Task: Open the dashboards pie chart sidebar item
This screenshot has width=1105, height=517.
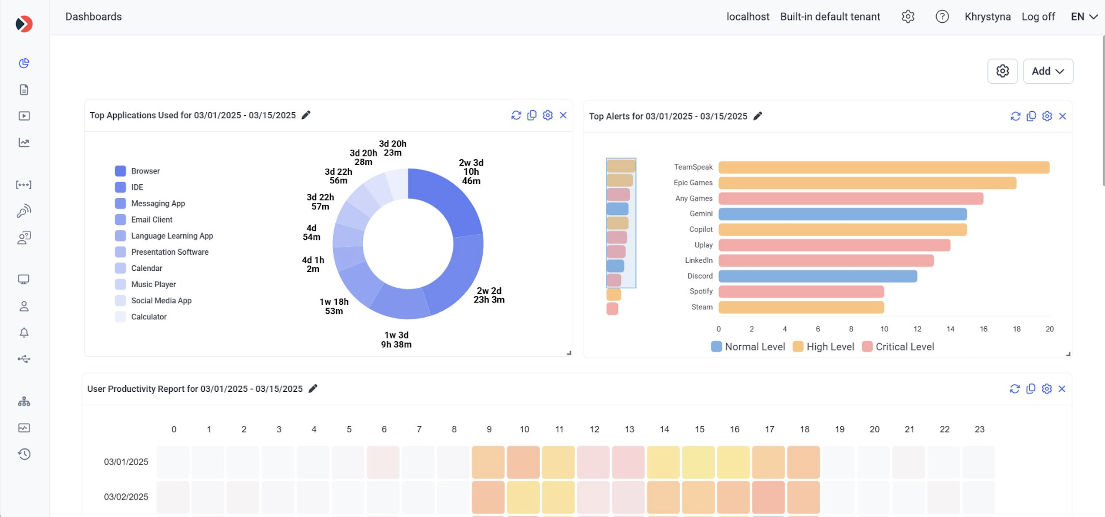Action: click(24, 63)
